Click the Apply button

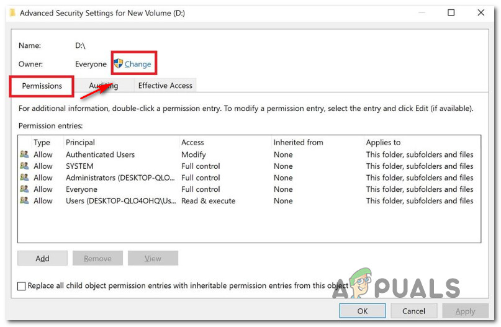point(465,311)
